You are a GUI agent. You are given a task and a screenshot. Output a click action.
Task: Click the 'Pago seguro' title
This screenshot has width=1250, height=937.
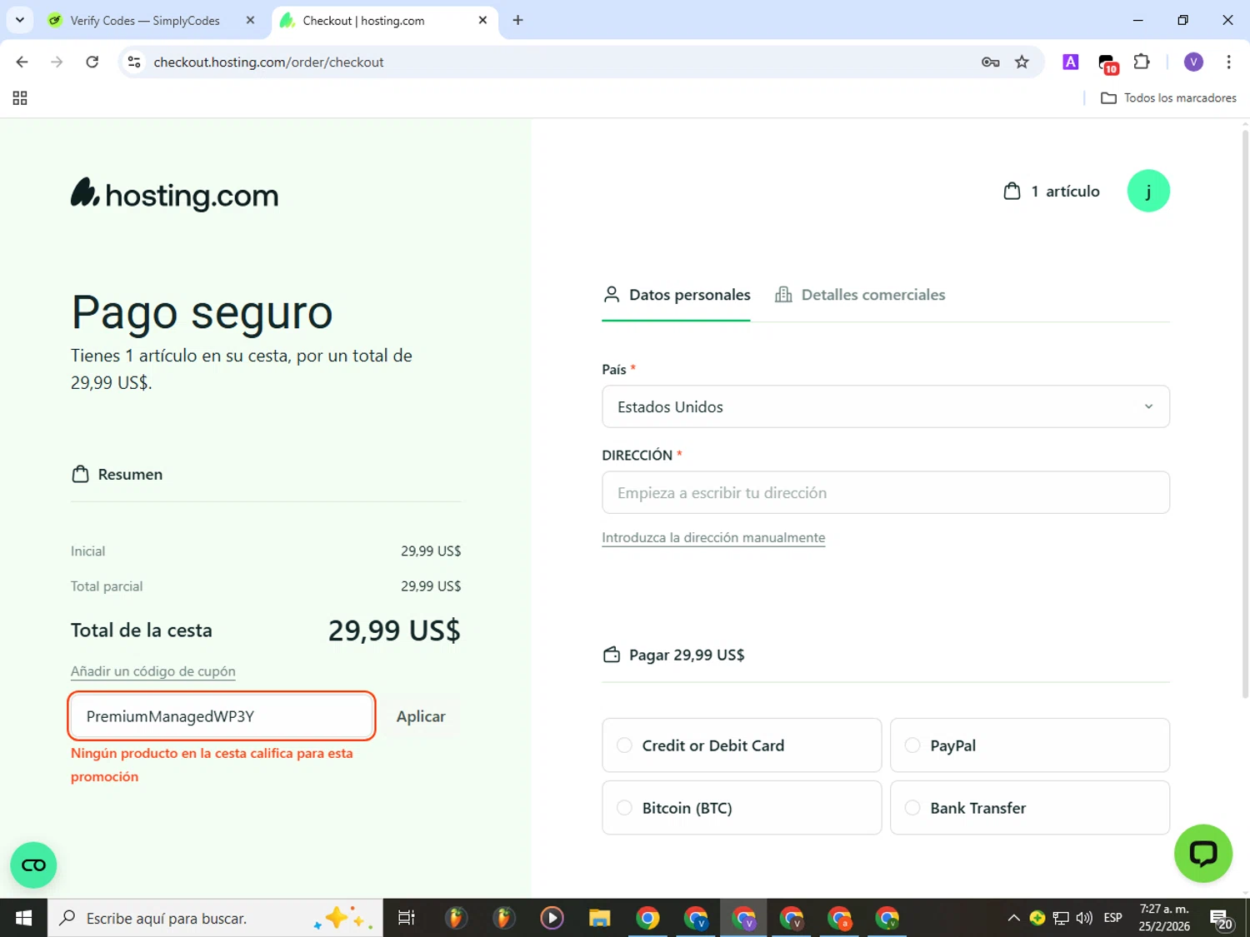(x=202, y=313)
